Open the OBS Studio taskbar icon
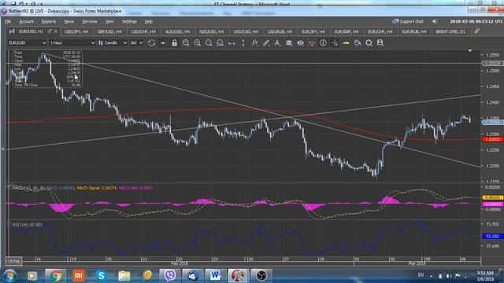Viewport: 504px width, 283px height. [x=261, y=276]
